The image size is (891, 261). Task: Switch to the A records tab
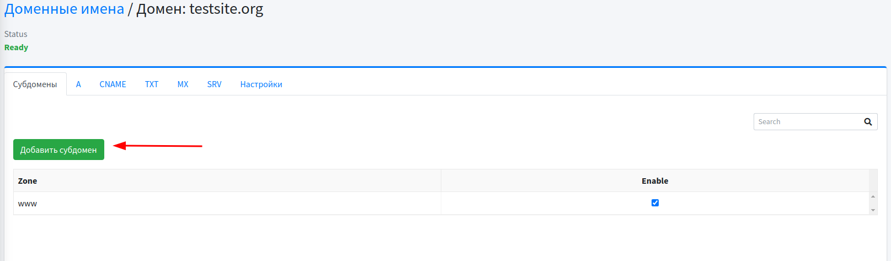(x=78, y=84)
